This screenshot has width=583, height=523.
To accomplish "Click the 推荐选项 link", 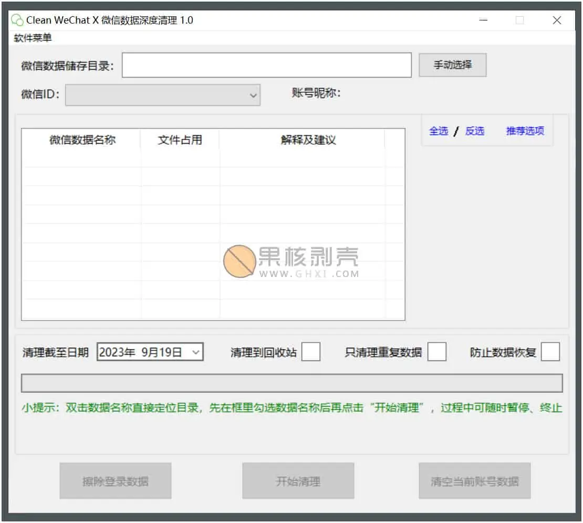I will [x=525, y=131].
